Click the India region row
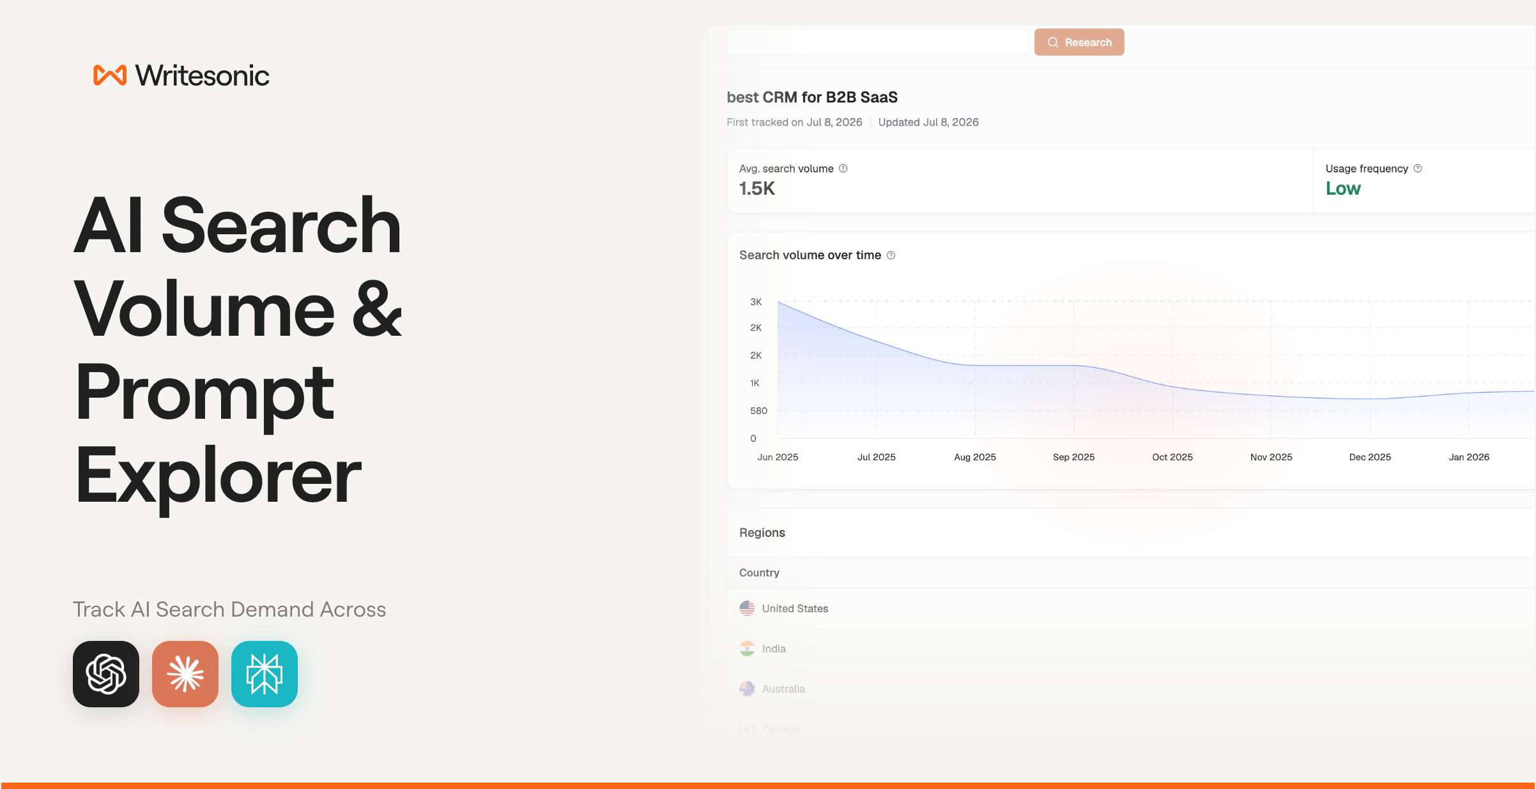 tap(1131, 649)
